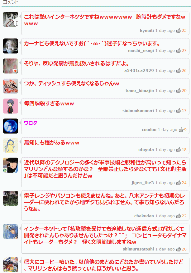Click thumbs-up icon on chakudan's comment

tap(179, 216)
